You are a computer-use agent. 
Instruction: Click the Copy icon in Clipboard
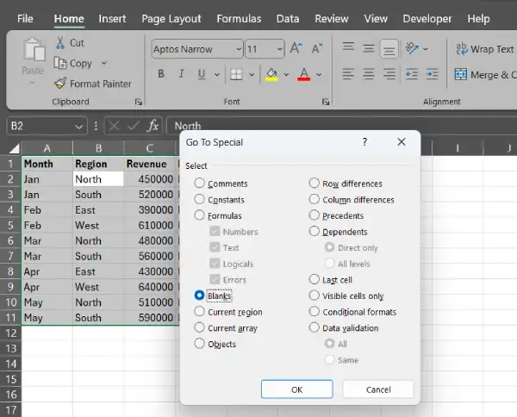(x=60, y=63)
